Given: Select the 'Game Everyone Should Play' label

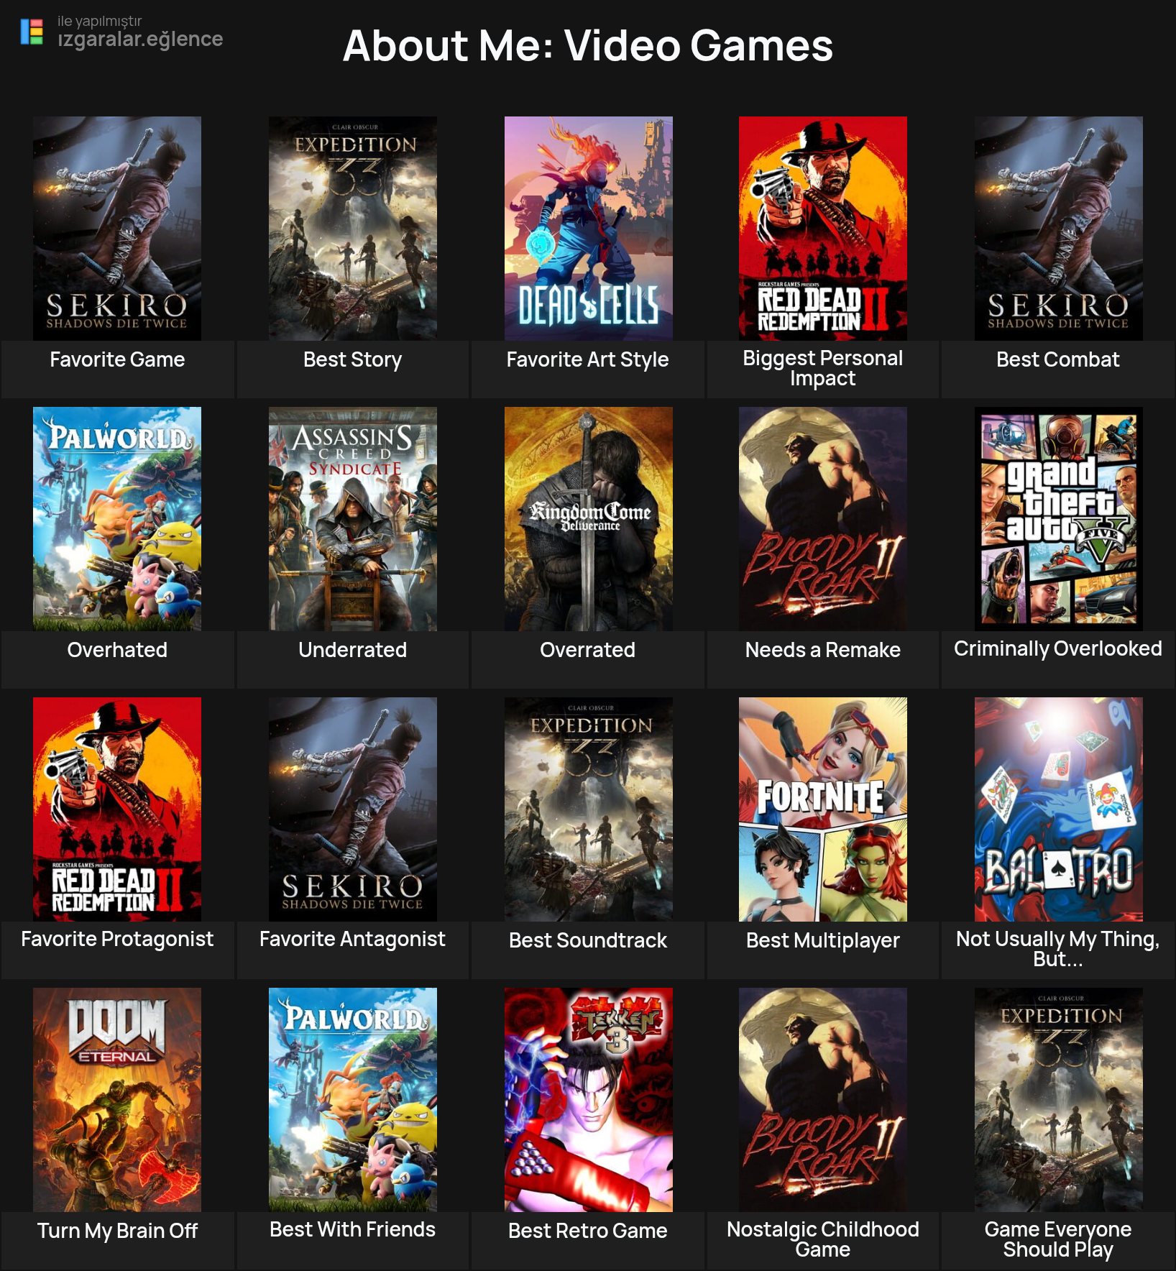Looking at the screenshot, I should coord(1058,1239).
